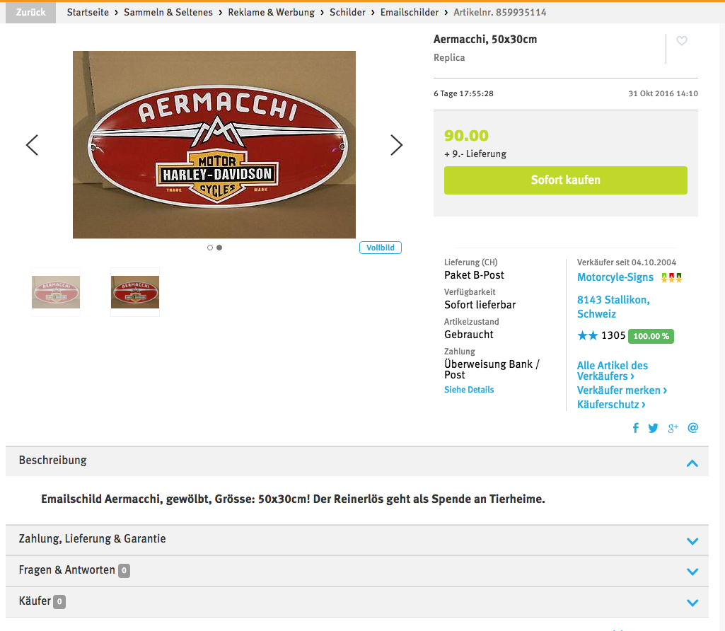The height and width of the screenshot is (631, 725).
Task: Add item to favorites with heart icon
Action: click(682, 41)
